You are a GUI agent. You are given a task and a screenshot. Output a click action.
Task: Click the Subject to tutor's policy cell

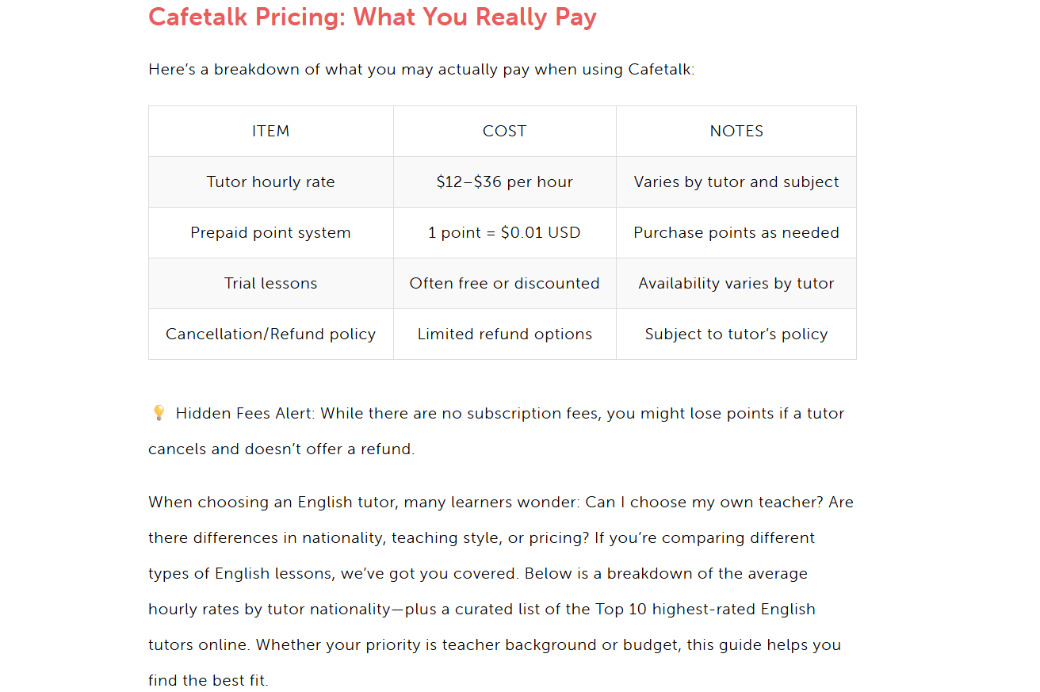pos(736,335)
